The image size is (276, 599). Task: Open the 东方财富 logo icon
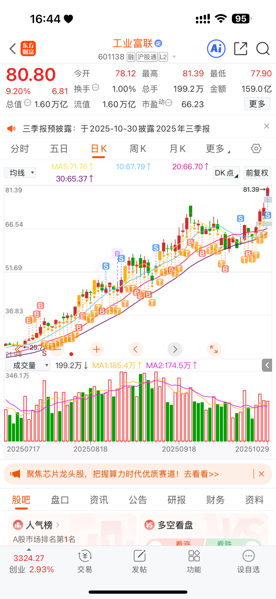(28, 49)
